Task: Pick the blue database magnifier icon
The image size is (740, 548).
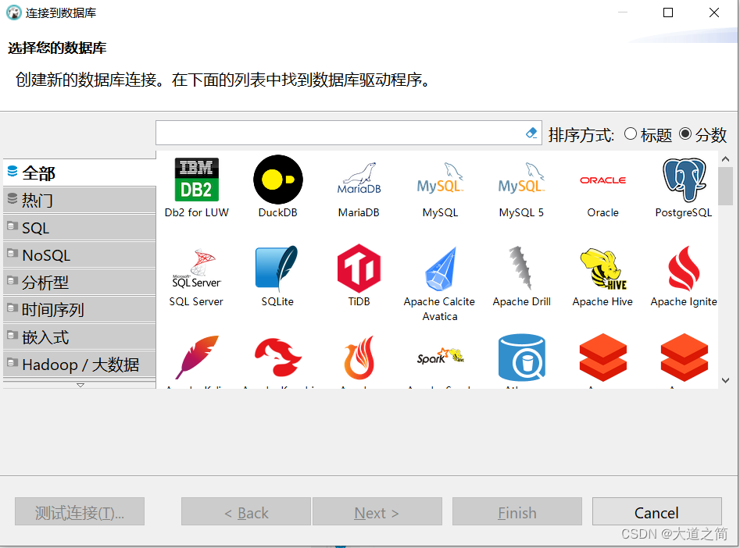Action: click(521, 357)
